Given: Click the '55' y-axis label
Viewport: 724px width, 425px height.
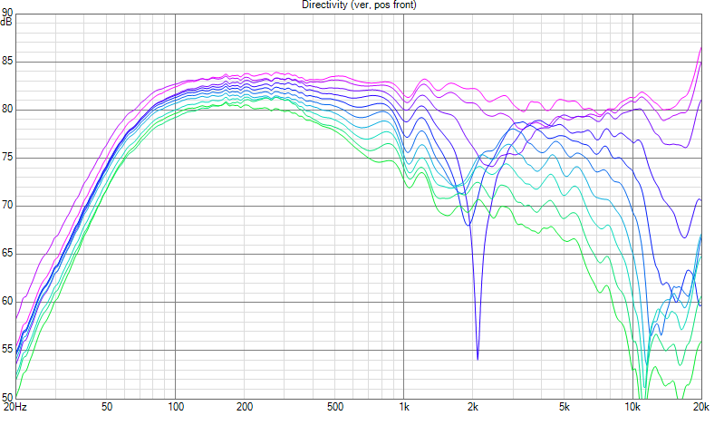Looking at the screenshot, I should [7, 349].
